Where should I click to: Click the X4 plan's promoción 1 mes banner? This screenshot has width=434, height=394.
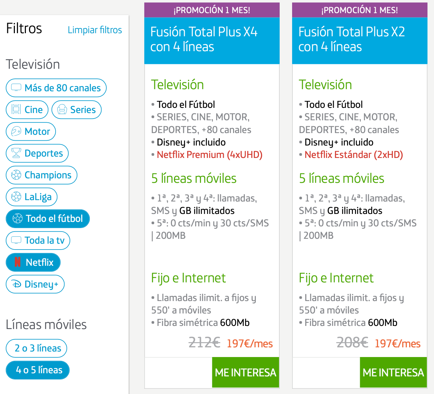point(212,10)
